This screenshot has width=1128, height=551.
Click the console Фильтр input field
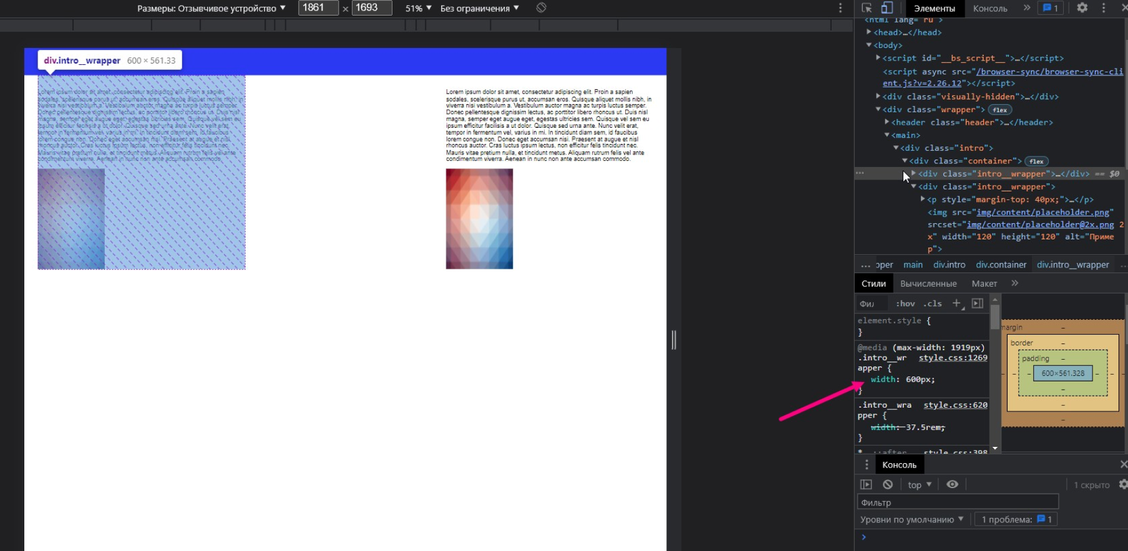[x=958, y=502]
